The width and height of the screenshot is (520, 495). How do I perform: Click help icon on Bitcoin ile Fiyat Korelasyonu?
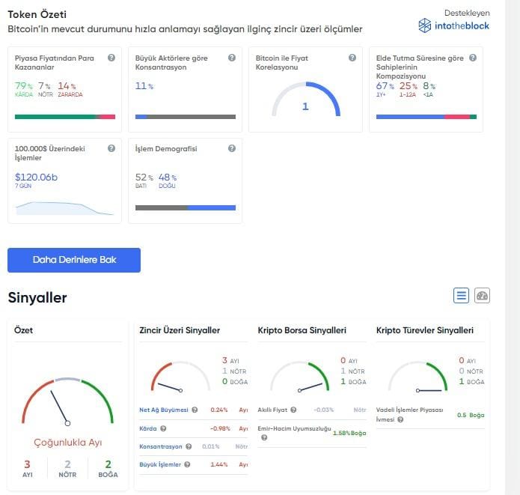(352, 58)
